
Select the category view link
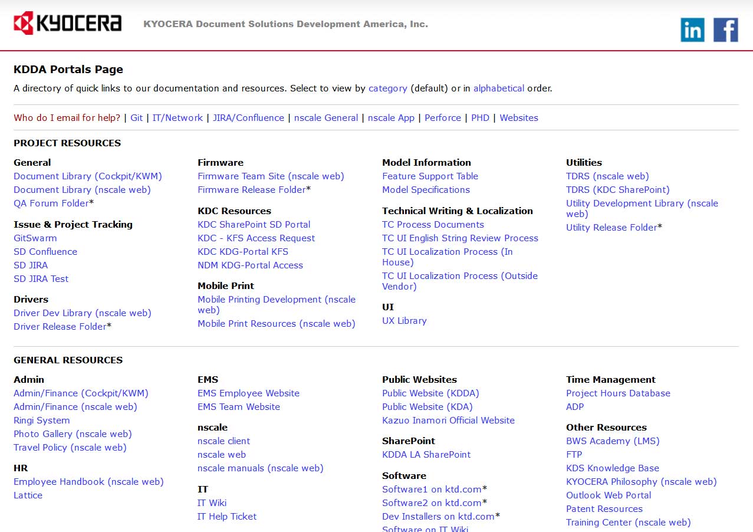pyautogui.click(x=387, y=88)
